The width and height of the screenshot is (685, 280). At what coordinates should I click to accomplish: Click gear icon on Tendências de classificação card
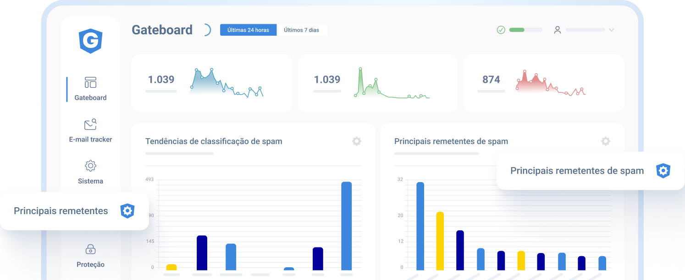pyautogui.click(x=356, y=141)
